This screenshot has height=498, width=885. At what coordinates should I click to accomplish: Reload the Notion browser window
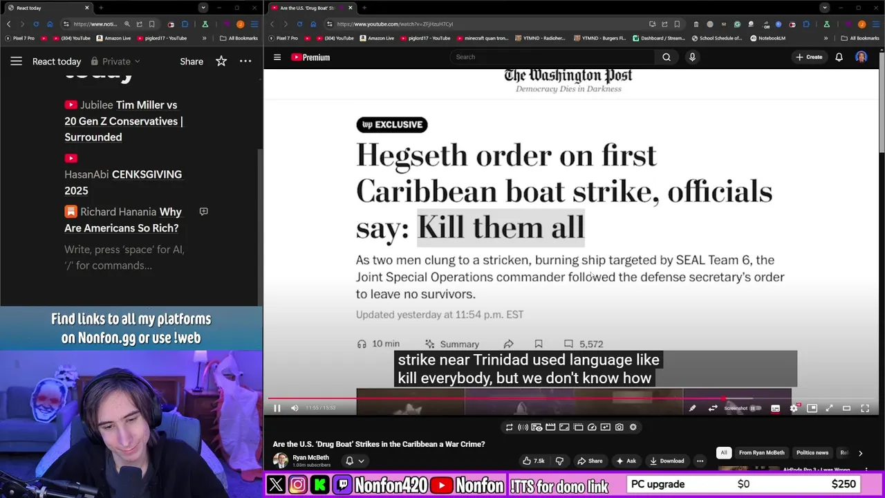[36, 24]
